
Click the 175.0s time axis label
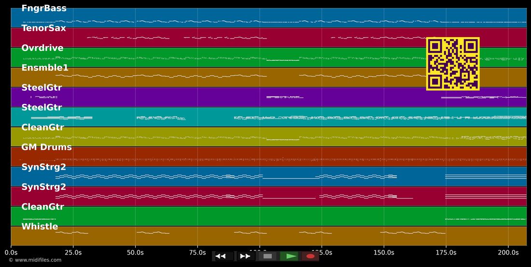[446, 253]
